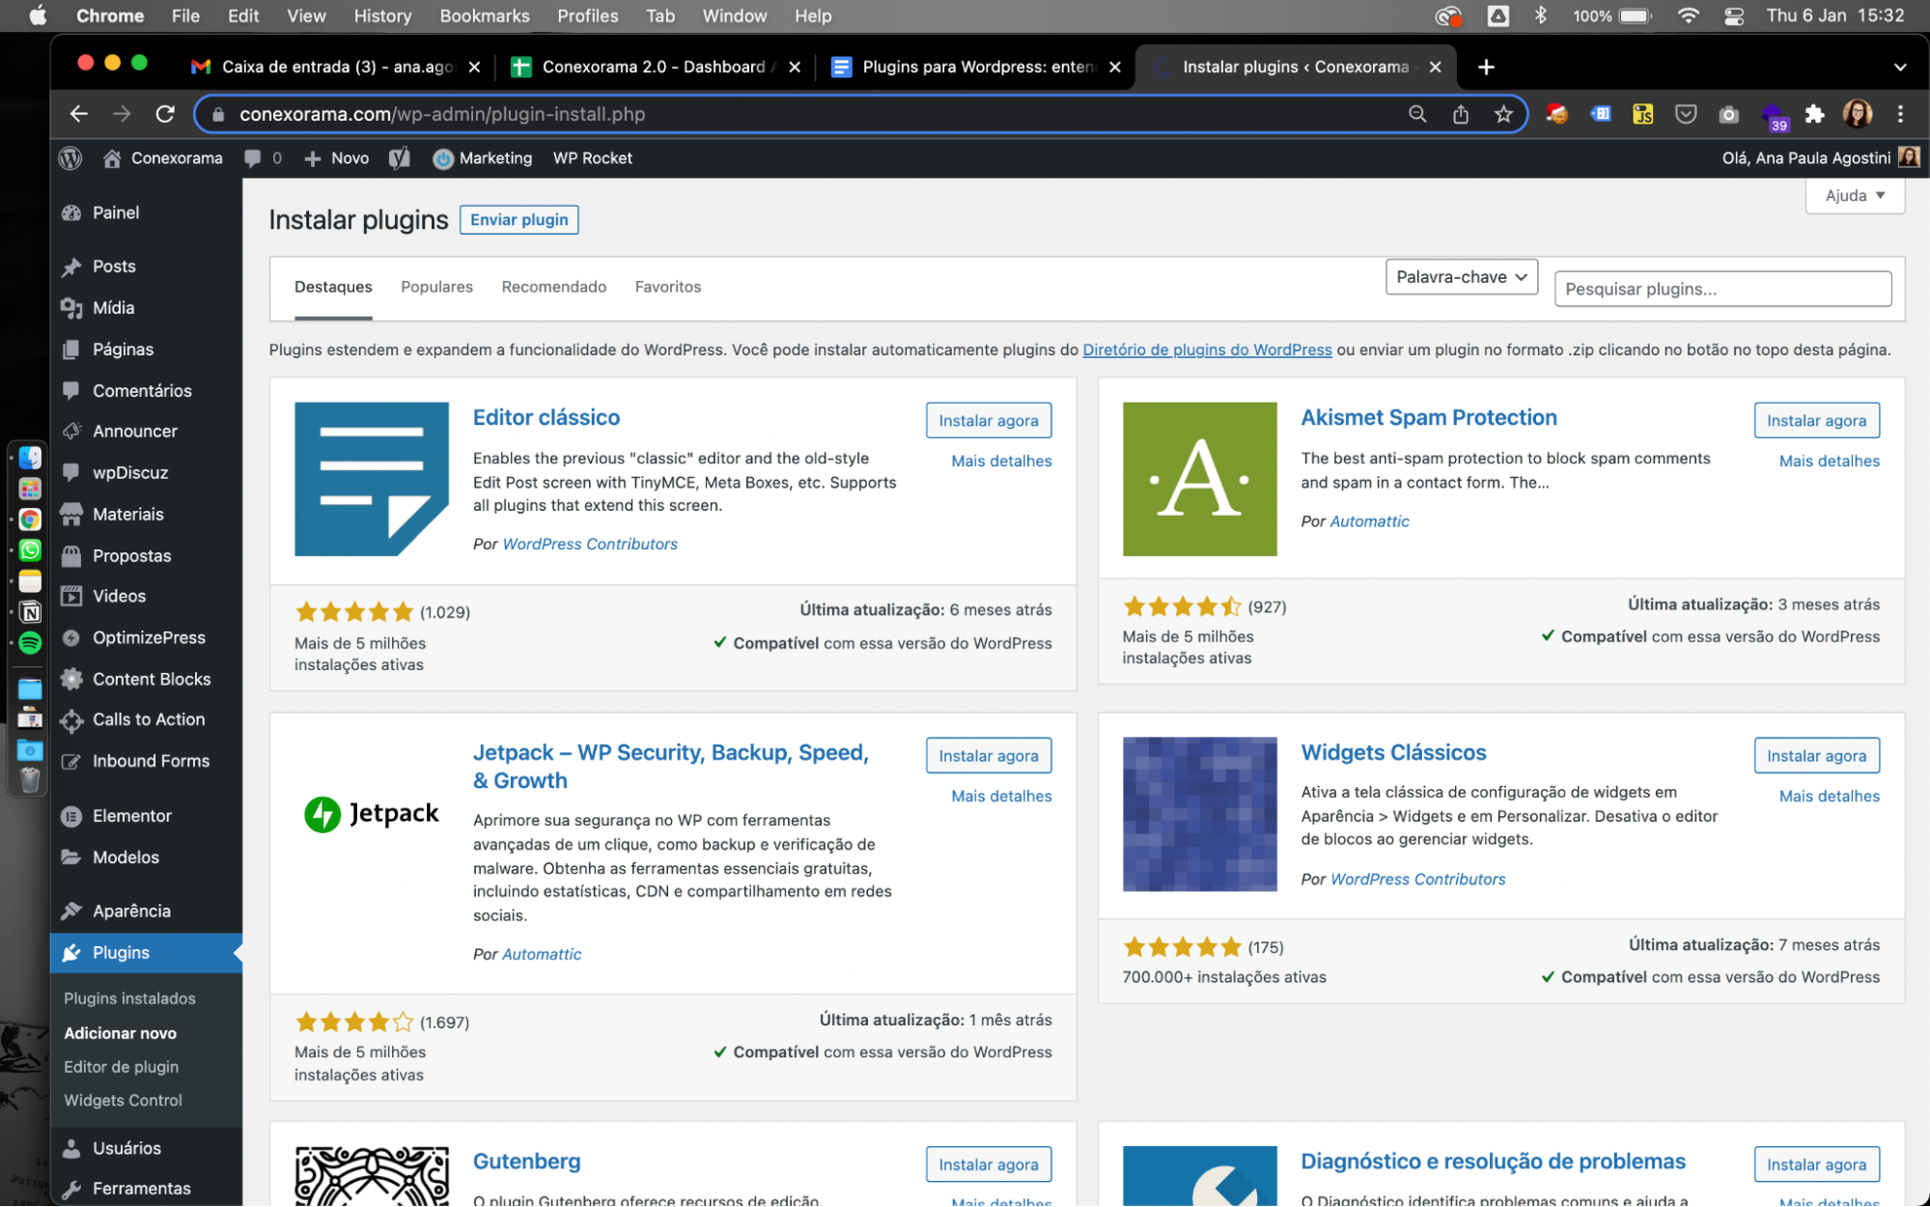
Task: Open the Bookmarks menu in menu bar
Action: (484, 16)
